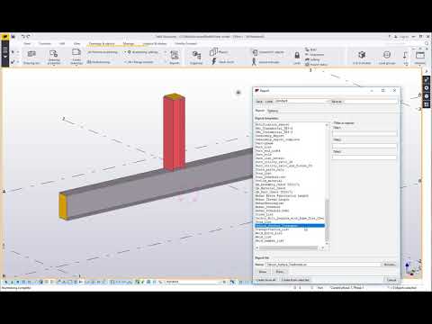Open the Manage ribbon tab
432x324 pixels.
tap(129, 44)
